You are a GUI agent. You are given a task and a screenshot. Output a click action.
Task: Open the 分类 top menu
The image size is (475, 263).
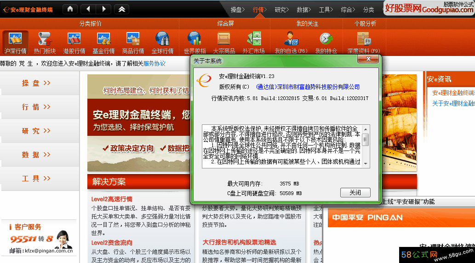click(368, 10)
